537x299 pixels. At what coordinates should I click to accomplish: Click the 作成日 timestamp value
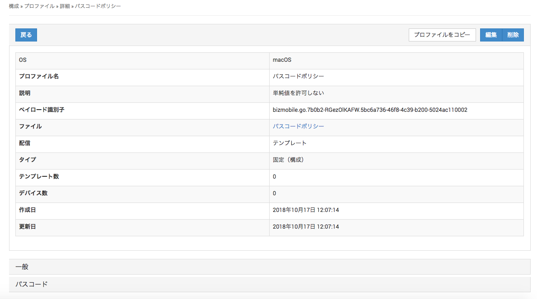click(x=306, y=210)
